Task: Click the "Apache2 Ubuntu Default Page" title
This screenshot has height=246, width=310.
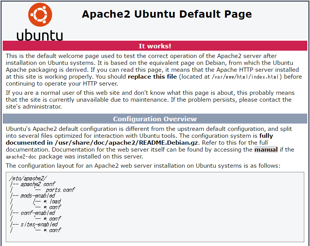Action: pyautogui.click(x=167, y=14)
